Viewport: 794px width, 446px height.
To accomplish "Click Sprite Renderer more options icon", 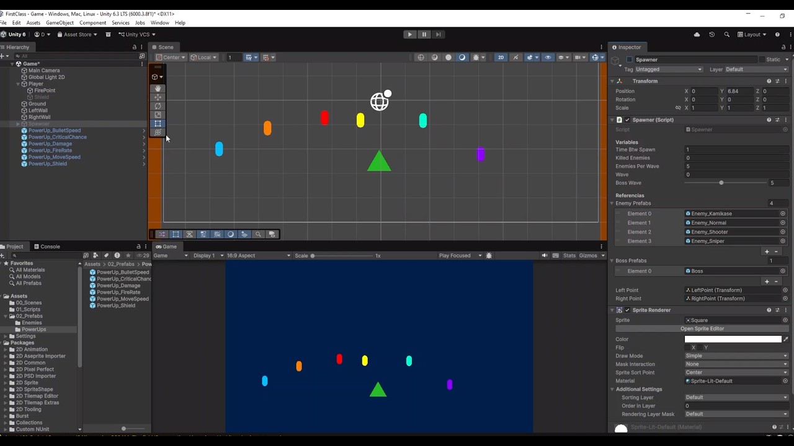I will 785,310.
